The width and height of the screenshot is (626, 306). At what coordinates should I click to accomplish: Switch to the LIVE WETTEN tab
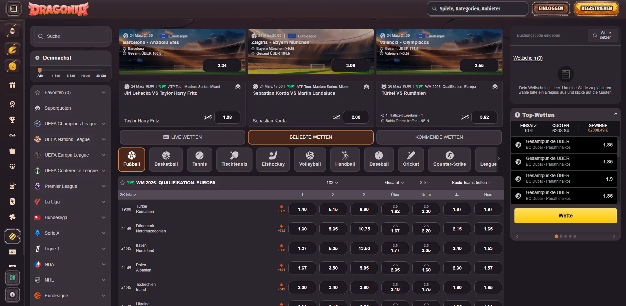[182, 137]
